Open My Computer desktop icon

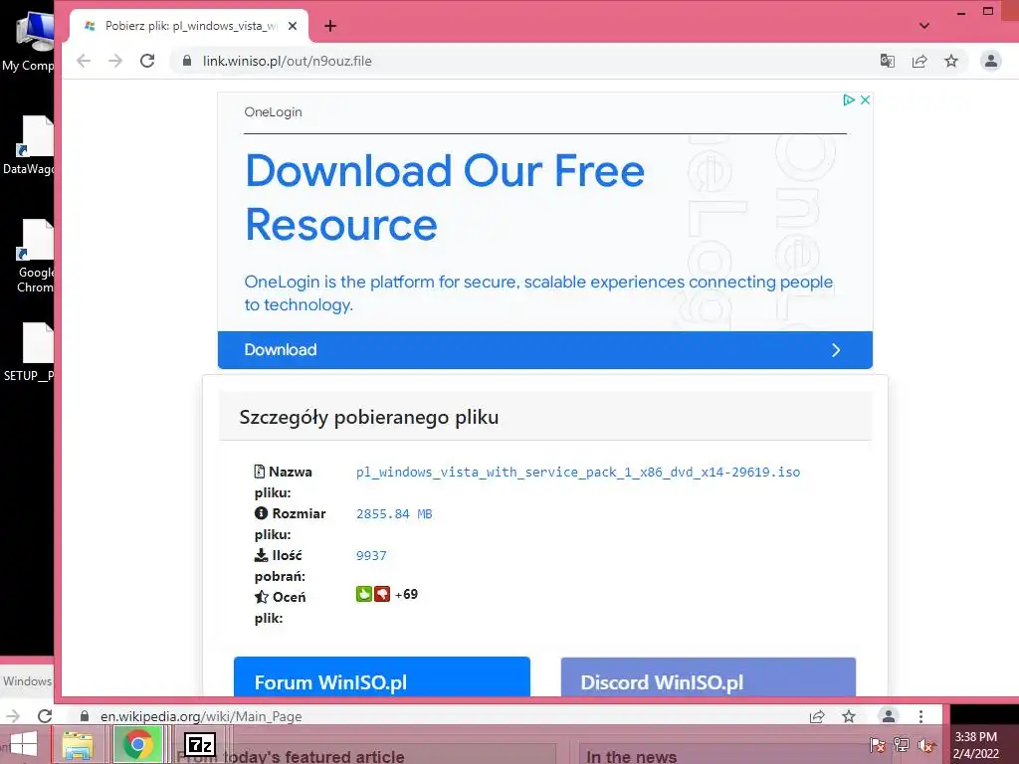[x=29, y=42]
